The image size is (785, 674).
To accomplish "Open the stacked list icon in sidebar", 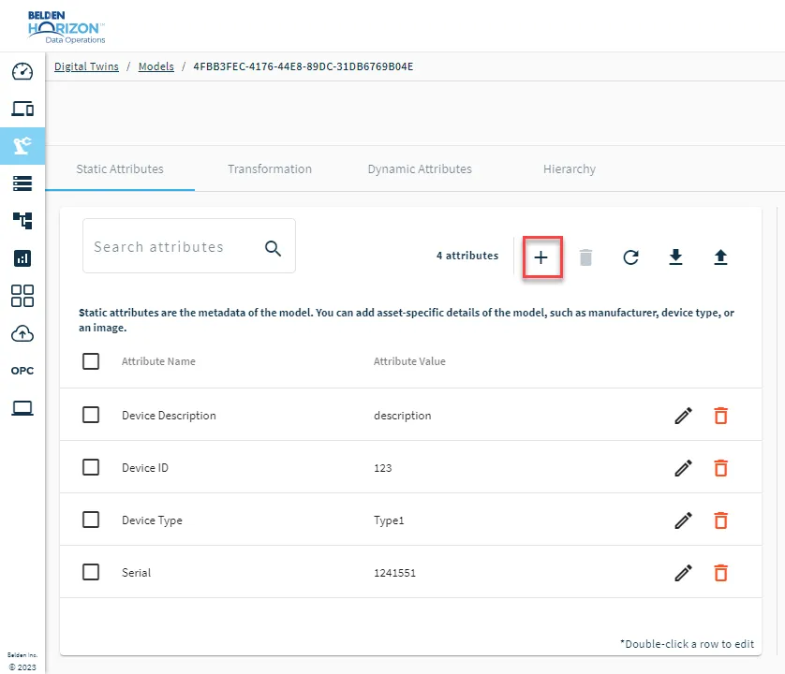I will tap(22, 183).
